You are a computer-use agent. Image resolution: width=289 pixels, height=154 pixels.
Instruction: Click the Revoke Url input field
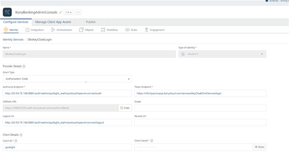(x=200, y=122)
